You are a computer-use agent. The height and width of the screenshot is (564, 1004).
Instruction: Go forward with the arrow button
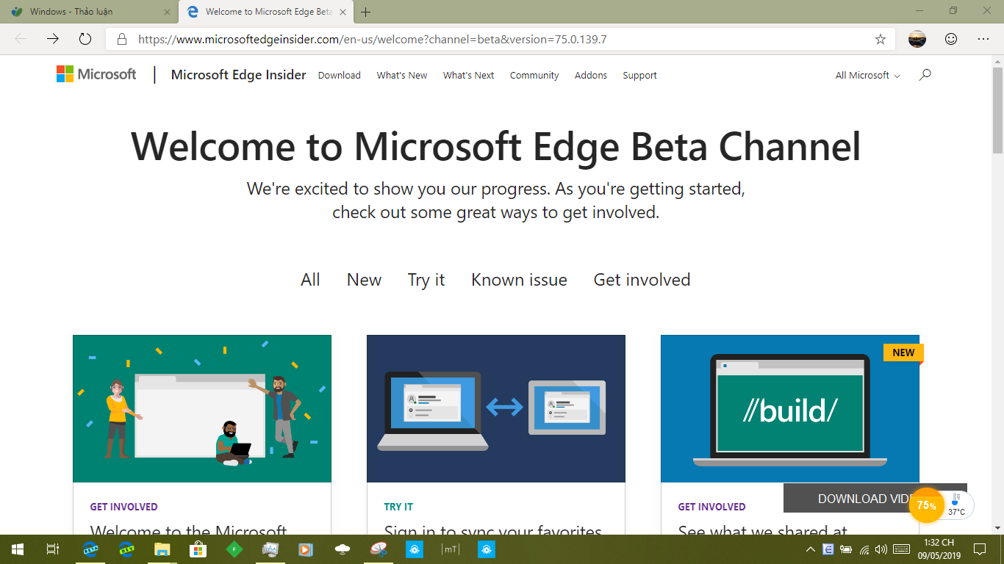click(53, 39)
